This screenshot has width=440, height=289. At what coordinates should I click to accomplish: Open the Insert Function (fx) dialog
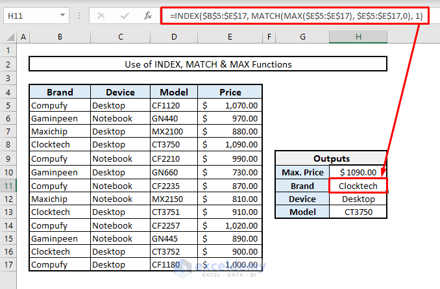pyautogui.click(x=147, y=15)
